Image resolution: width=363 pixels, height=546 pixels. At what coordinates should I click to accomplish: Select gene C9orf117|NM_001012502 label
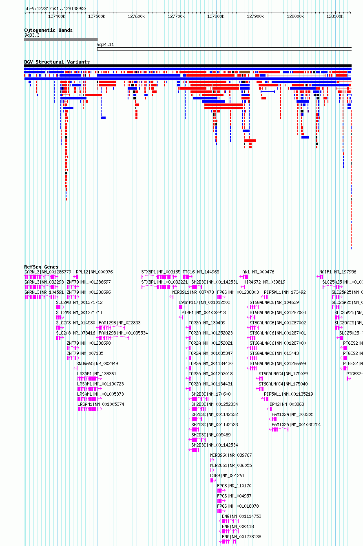pyautogui.click(x=205, y=302)
